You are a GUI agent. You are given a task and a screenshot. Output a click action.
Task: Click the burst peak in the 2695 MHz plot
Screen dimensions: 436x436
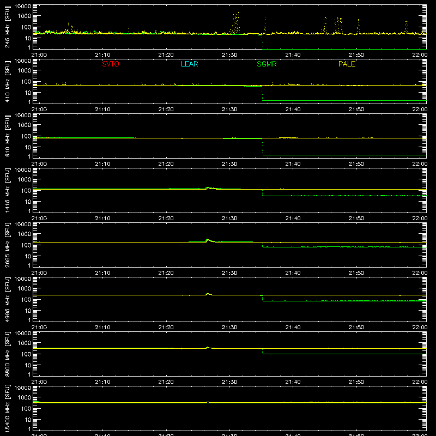click(x=208, y=239)
